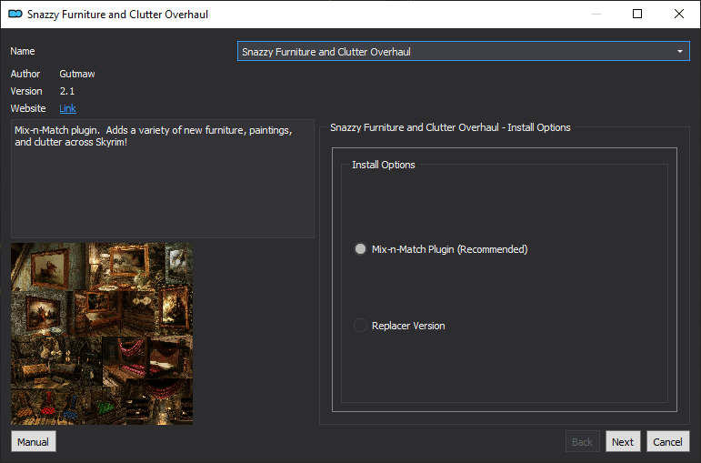Click the mod preview screenshot thumbnail
The width and height of the screenshot is (701, 463).
102,334
